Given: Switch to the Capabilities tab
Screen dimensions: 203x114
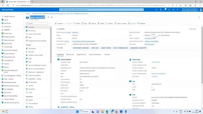Looking at the screenshot, I should click(81, 54).
